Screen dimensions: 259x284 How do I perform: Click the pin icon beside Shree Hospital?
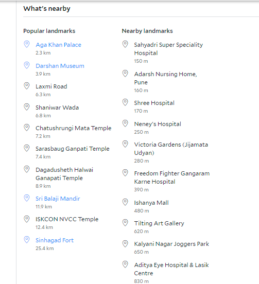[125, 102]
